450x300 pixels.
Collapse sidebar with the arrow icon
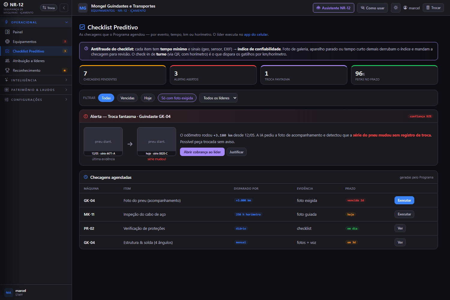[64, 8]
